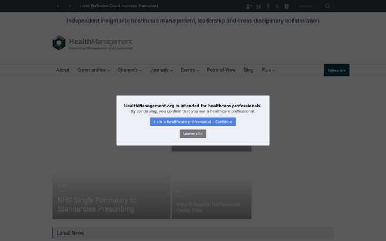This screenshot has width=386, height=241.
Task: Click the Leave site button
Action: click(x=193, y=133)
